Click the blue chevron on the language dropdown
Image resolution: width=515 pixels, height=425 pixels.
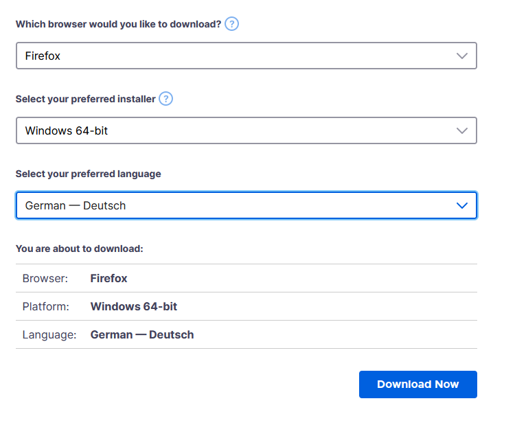tap(462, 205)
